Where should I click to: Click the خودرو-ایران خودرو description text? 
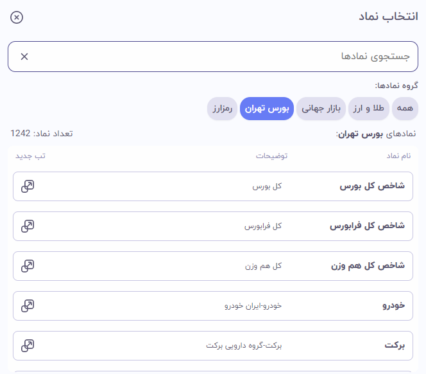(253, 306)
